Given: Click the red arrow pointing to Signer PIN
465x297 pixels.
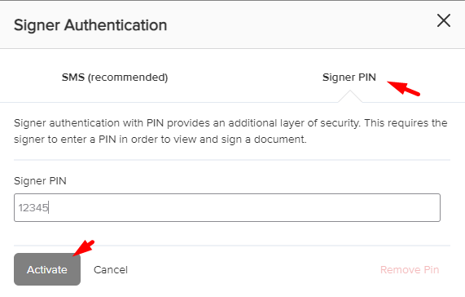Looking at the screenshot, I should 403,88.
